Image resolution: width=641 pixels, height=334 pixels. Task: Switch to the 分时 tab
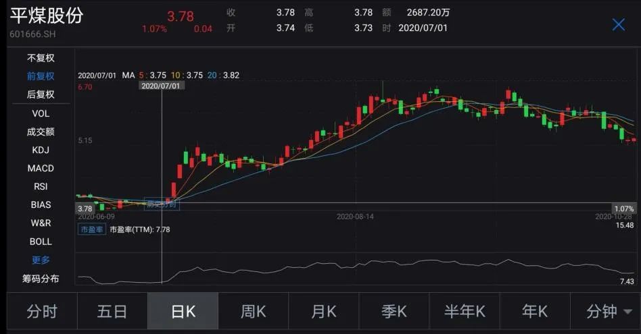(x=42, y=311)
